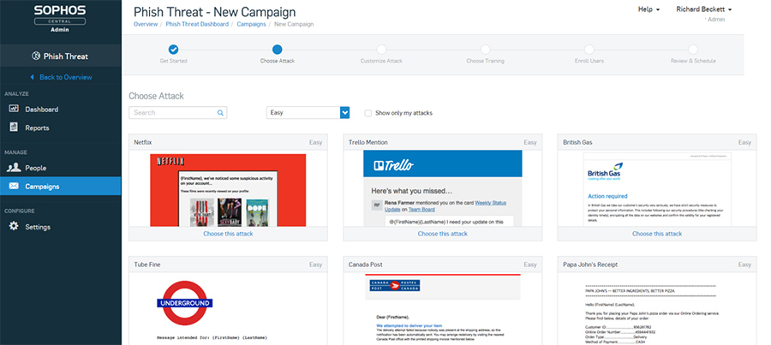Open Settings in the sidebar
Screen dimensions: 771x345
click(60, 227)
